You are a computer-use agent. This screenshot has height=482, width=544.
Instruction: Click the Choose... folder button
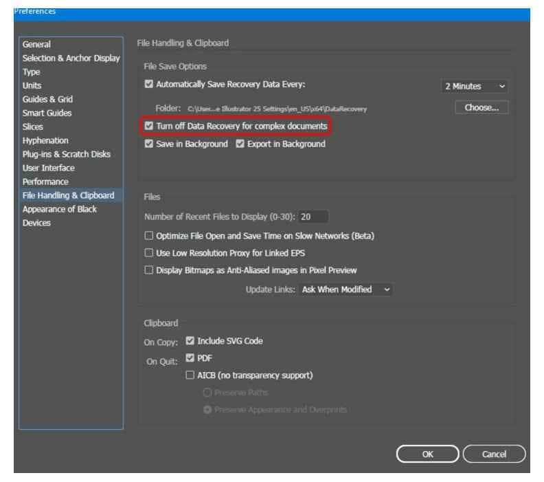481,108
